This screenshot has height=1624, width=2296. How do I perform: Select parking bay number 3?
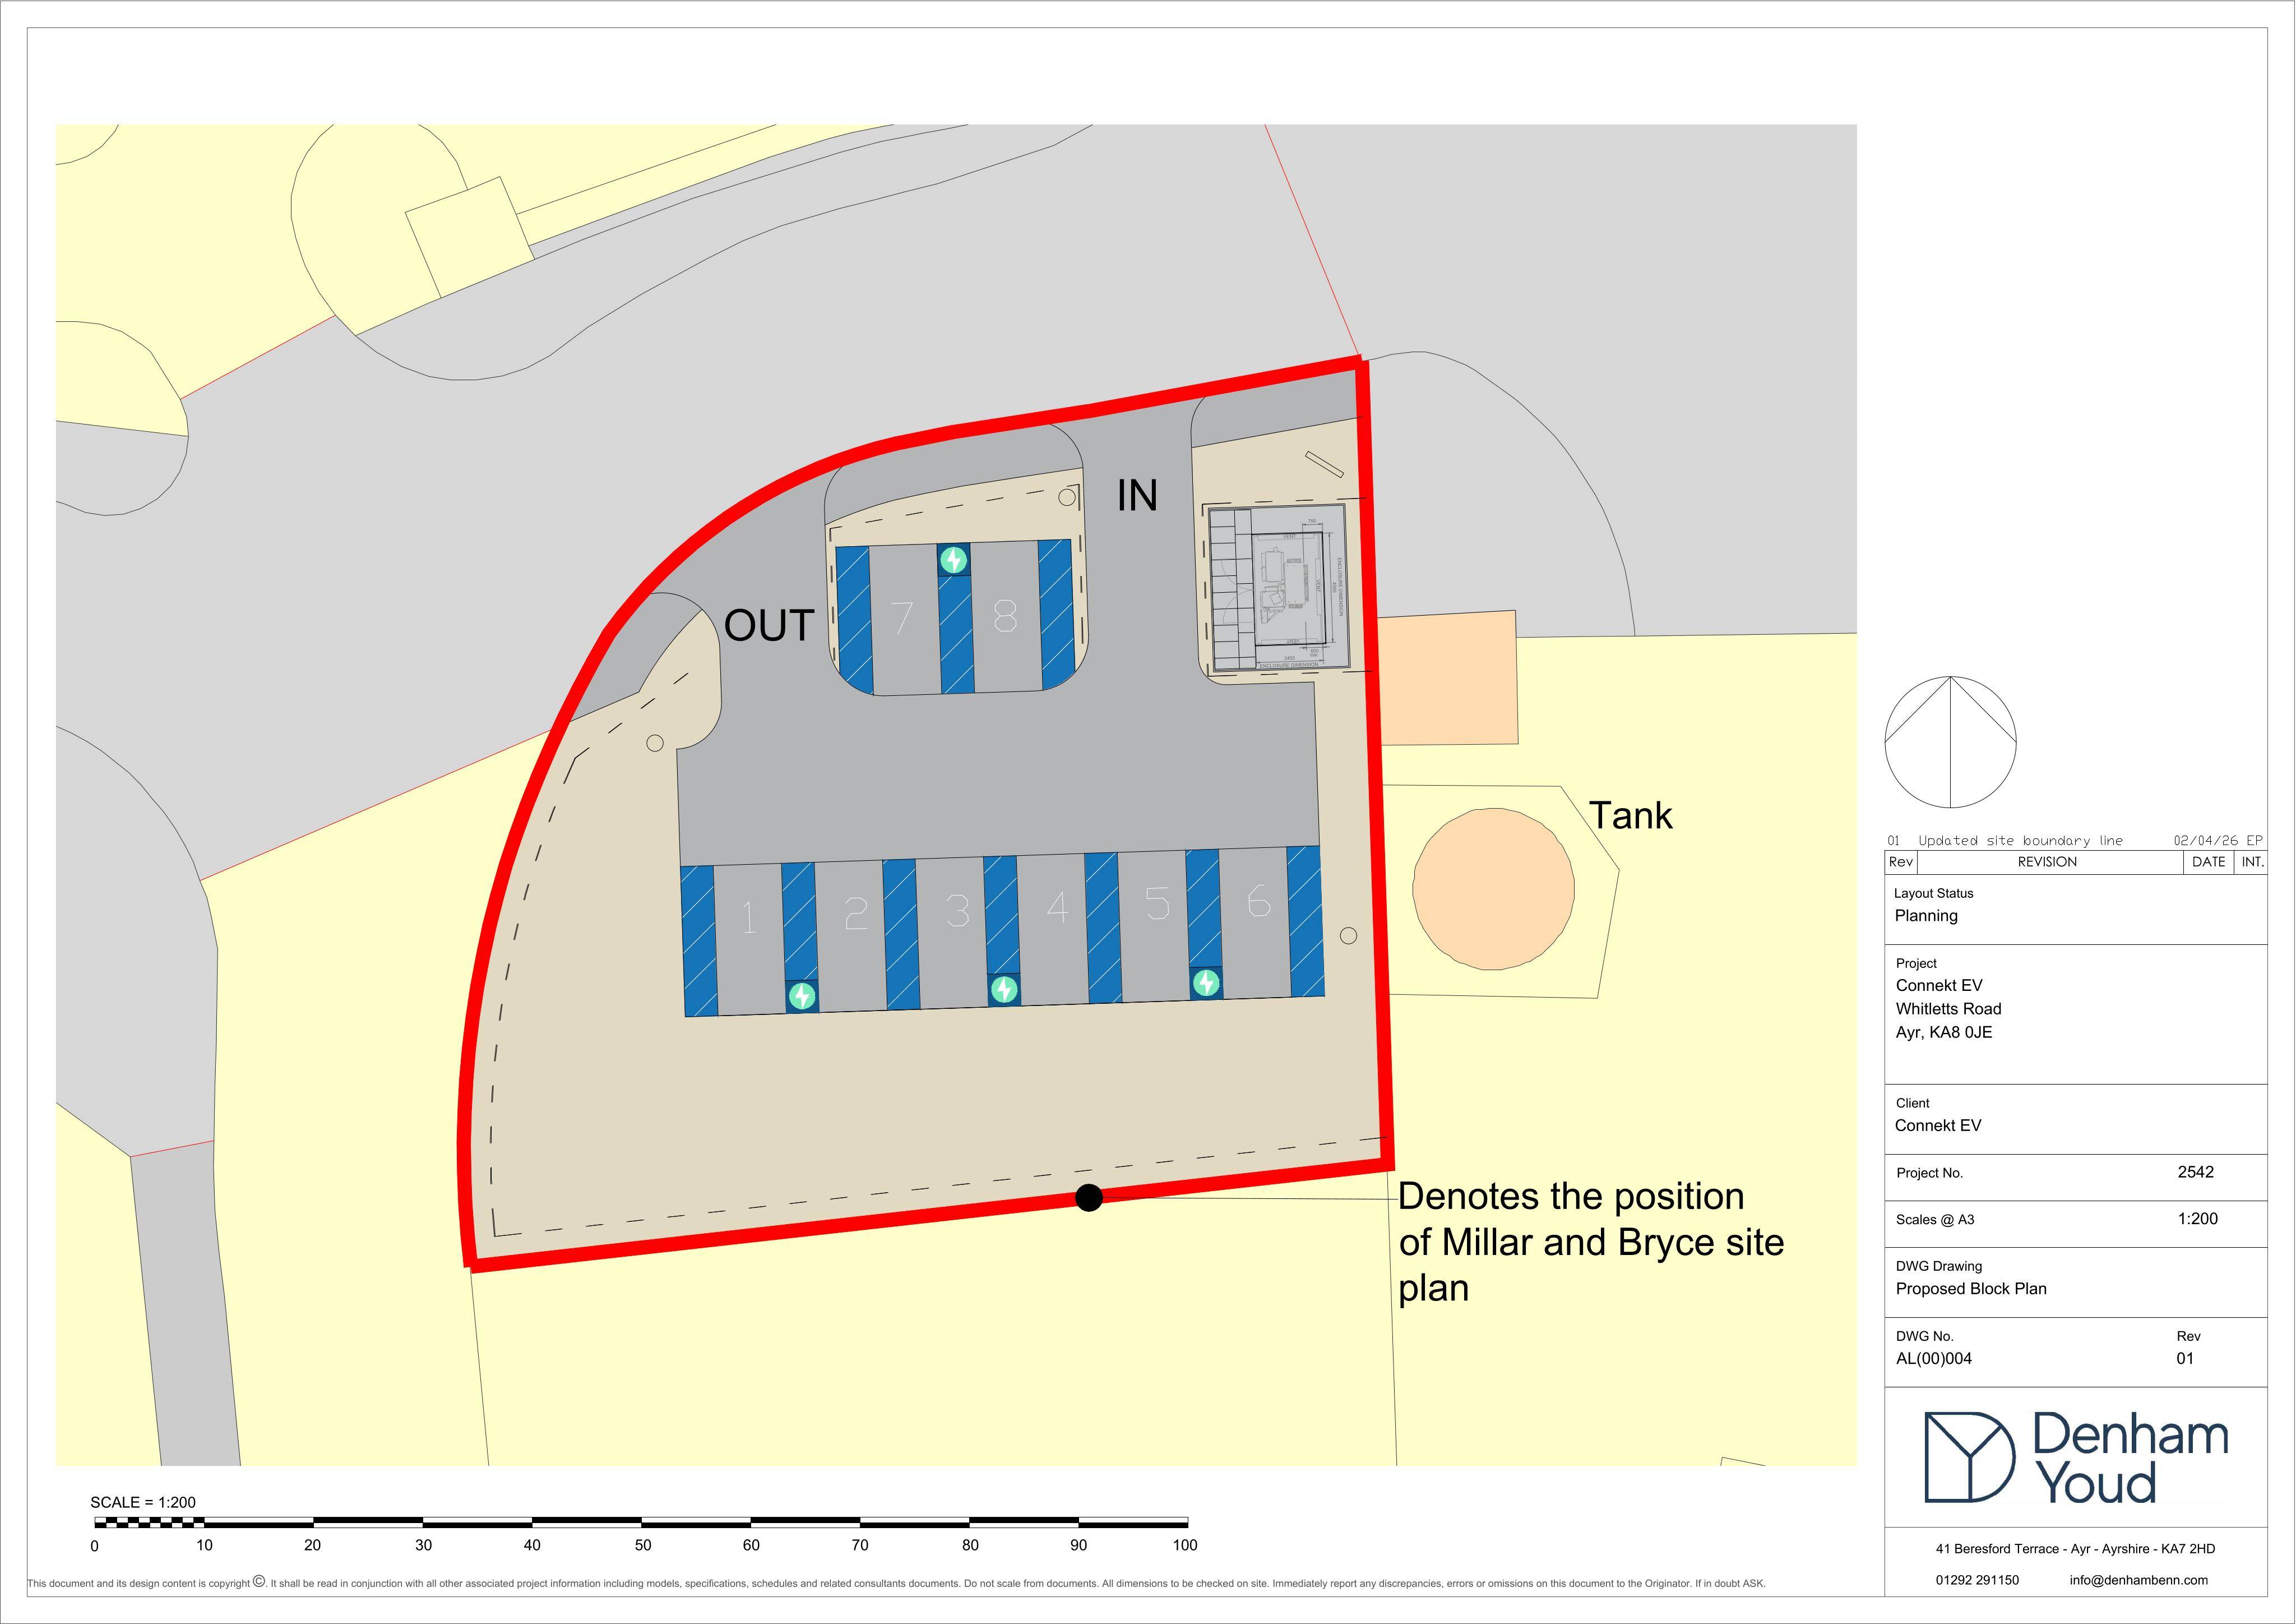(957, 910)
